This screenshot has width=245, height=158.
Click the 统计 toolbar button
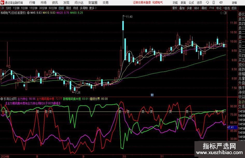coord(197,8)
